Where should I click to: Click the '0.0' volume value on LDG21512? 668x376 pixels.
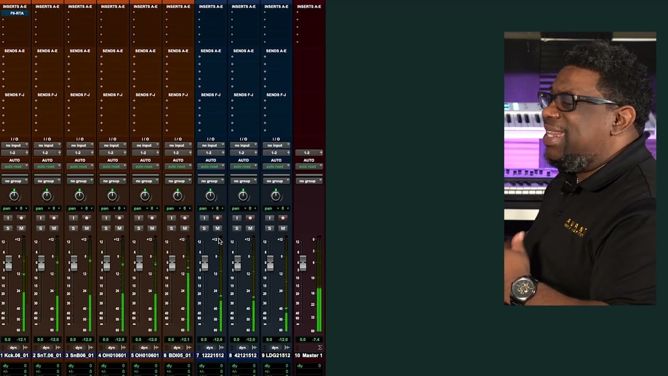coord(269,339)
